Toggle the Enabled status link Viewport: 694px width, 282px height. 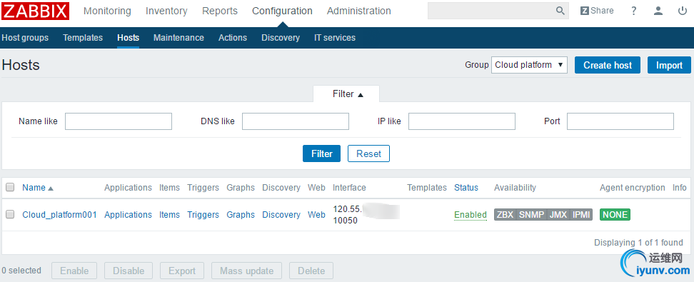click(x=471, y=215)
